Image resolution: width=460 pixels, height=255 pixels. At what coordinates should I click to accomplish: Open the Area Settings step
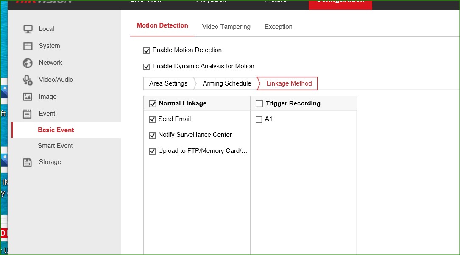tap(168, 83)
